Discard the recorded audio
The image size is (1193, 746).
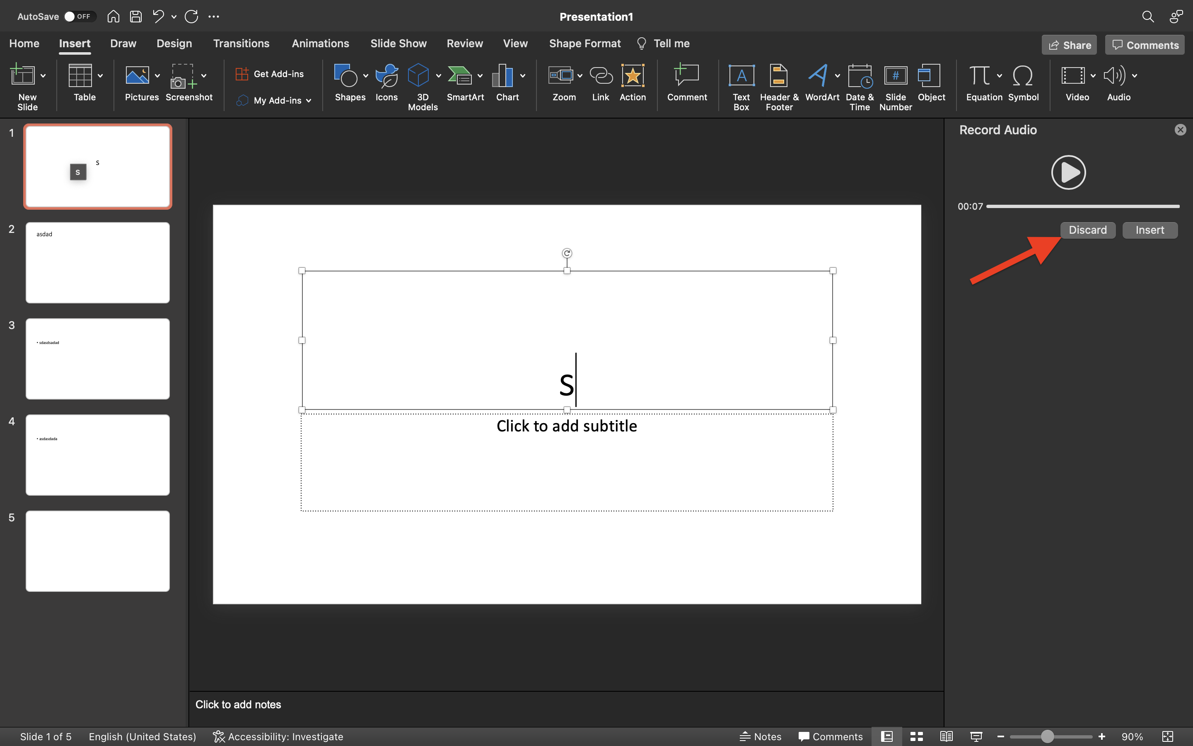[1087, 230]
